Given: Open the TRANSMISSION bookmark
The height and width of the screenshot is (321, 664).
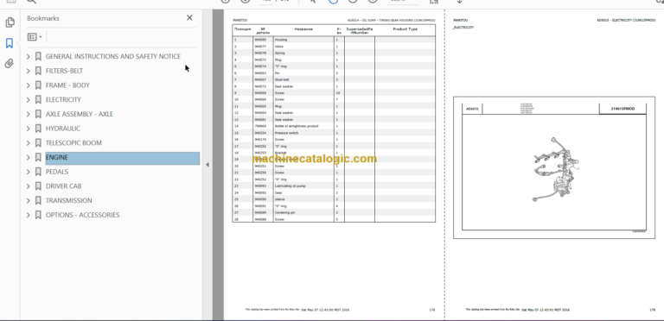Looking at the screenshot, I should point(68,200).
